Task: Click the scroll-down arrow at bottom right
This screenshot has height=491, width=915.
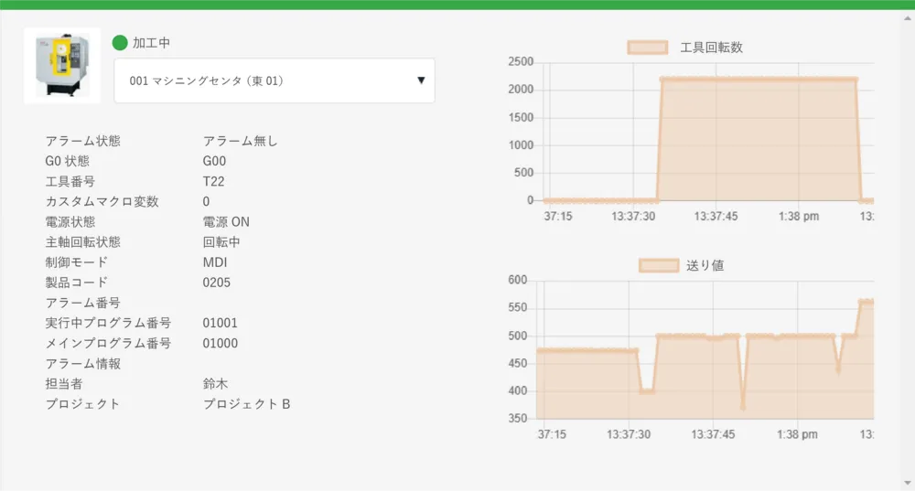Action: pos(907,484)
